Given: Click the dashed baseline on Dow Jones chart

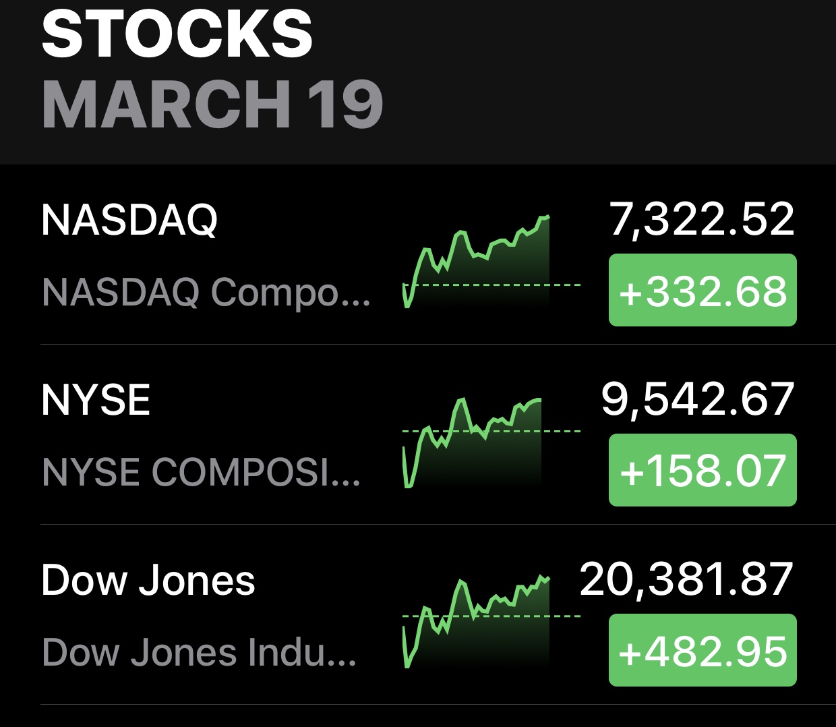Looking at the screenshot, I should [565, 616].
